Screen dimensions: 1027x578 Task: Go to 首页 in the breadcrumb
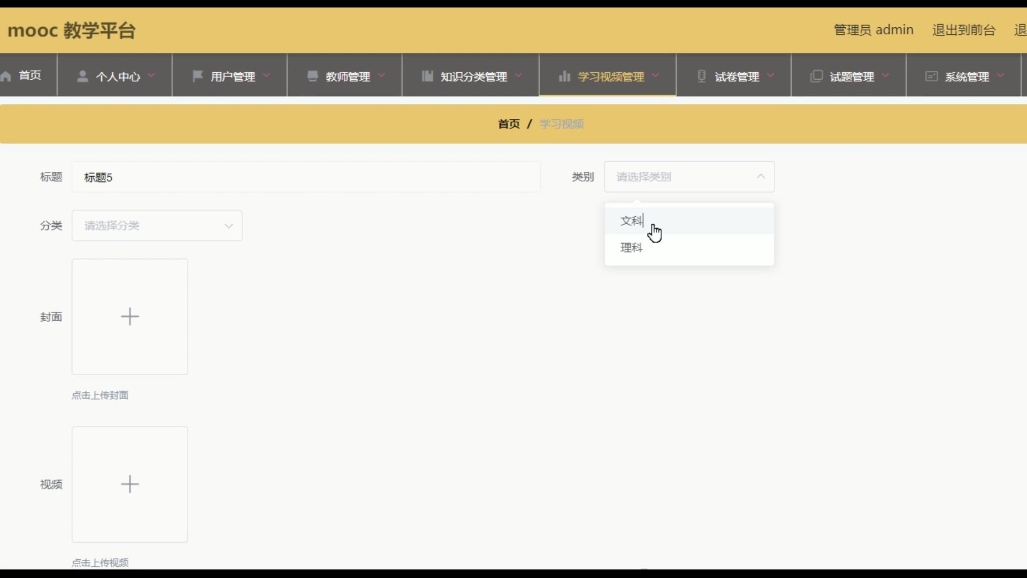[x=509, y=124]
